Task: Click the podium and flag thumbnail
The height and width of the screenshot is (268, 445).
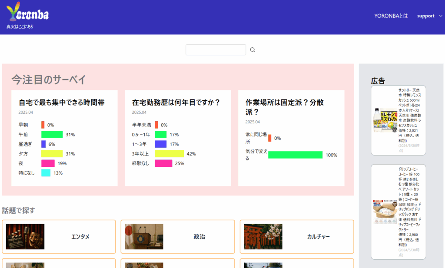Action: (x=144, y=237)
